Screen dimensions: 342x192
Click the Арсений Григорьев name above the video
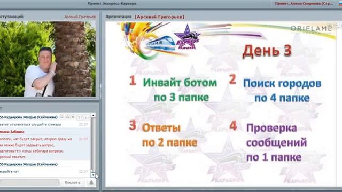coord(80,17)
